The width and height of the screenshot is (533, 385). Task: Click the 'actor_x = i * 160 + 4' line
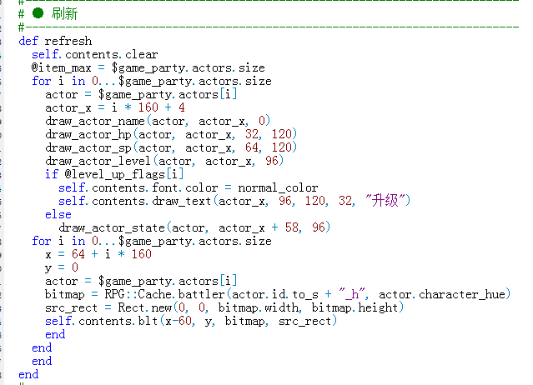coord(115,107)
